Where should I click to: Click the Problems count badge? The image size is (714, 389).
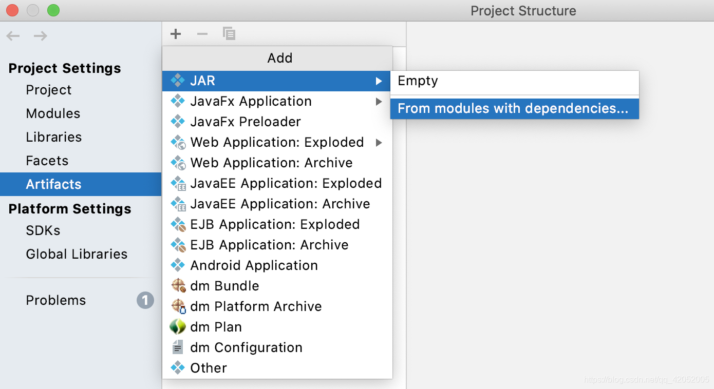point(145,300)
